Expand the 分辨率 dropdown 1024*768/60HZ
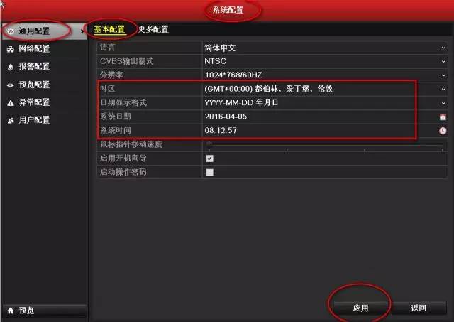454x322 pixels. [325, 75]
